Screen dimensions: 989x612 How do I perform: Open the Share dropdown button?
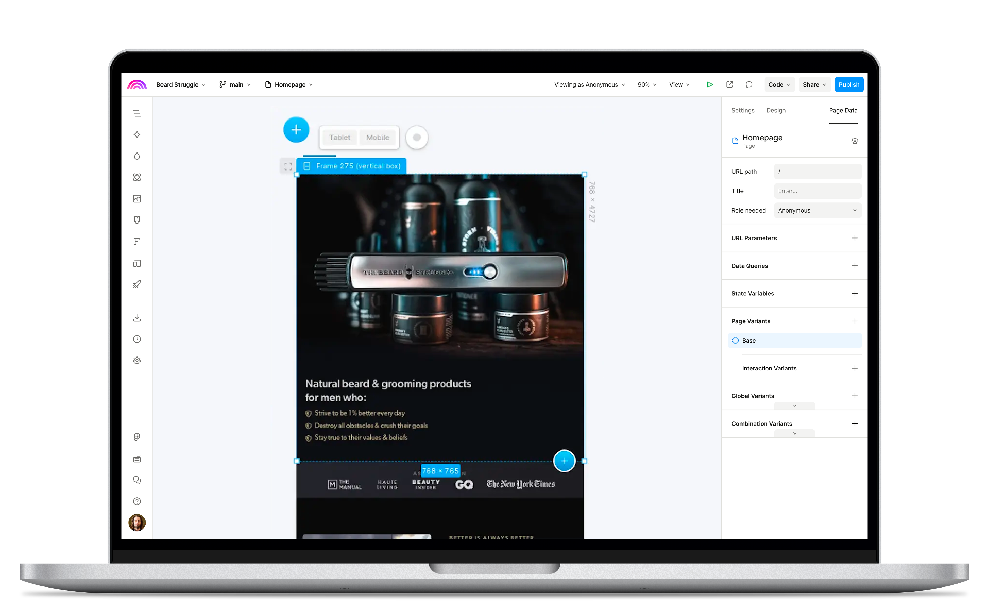coord(814,84)
